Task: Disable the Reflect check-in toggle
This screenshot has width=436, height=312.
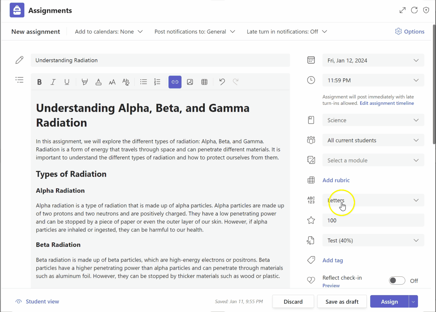Action: [x=397, y=280]
